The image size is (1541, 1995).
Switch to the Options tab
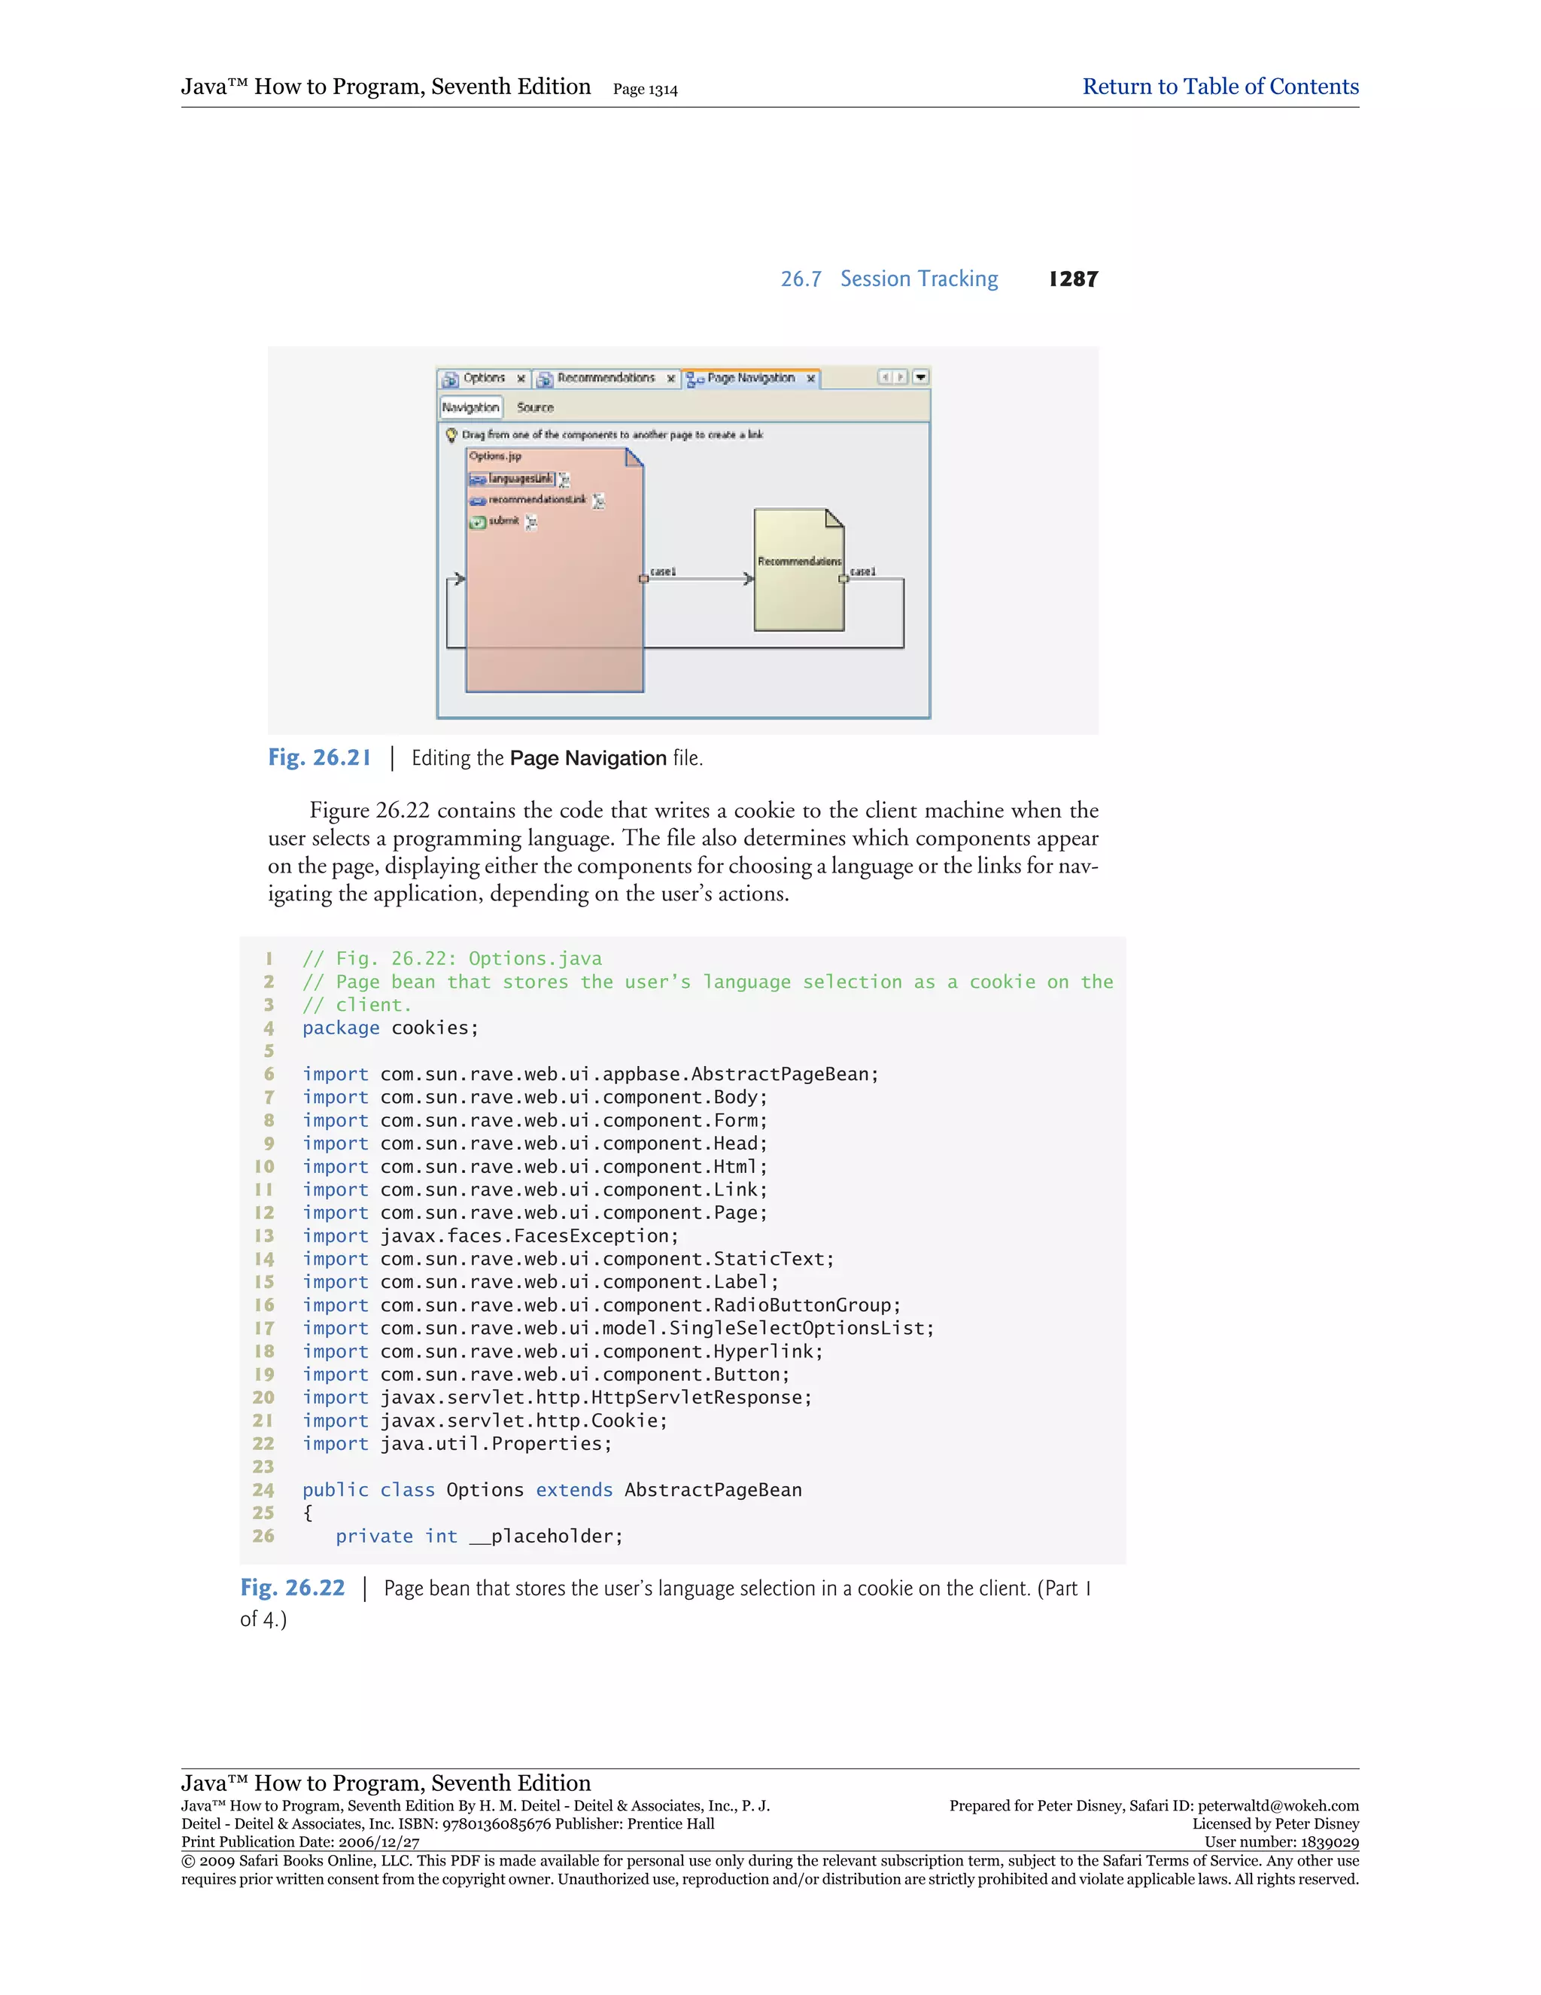pyautogui.click(x=483, y=378)
